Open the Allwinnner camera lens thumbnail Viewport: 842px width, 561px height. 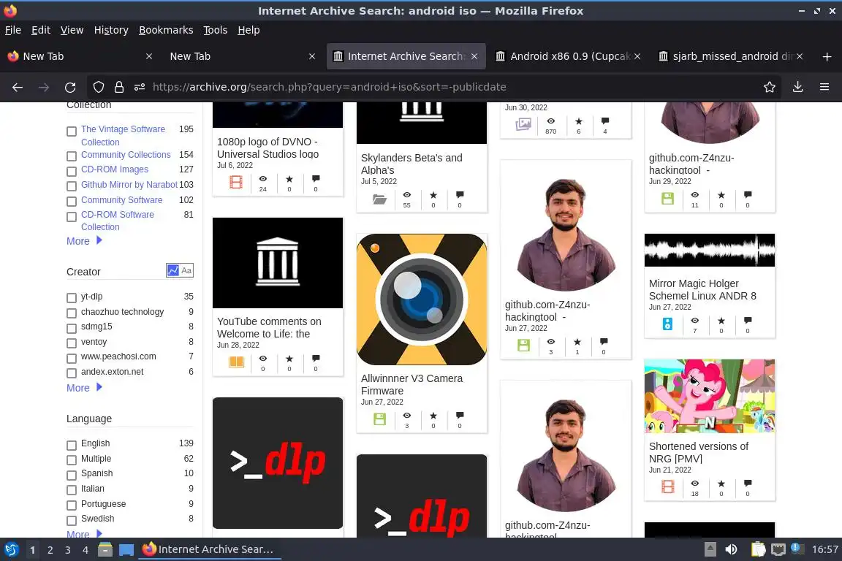[422, 299]
